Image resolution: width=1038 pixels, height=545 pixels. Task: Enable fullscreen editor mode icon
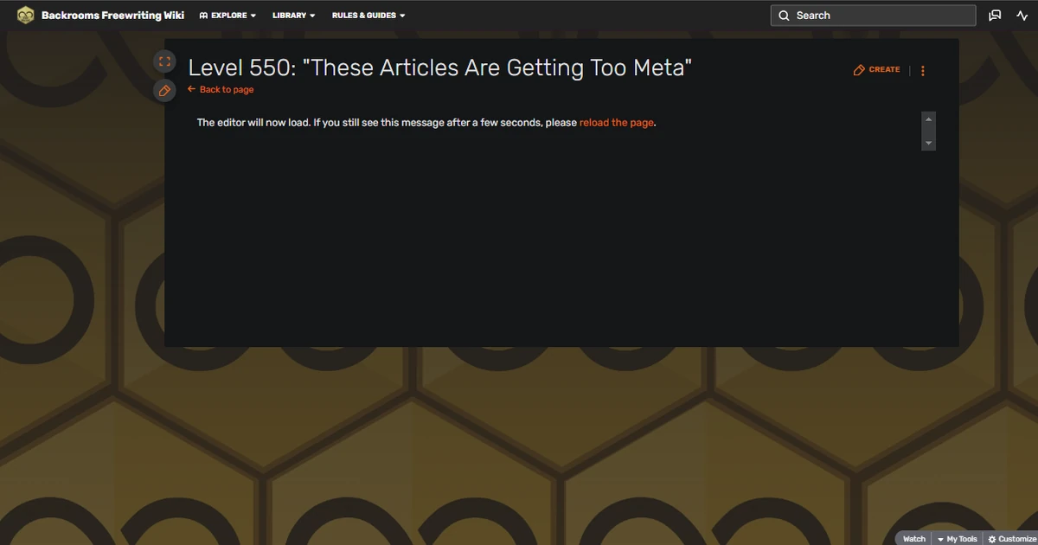[164, 61]
